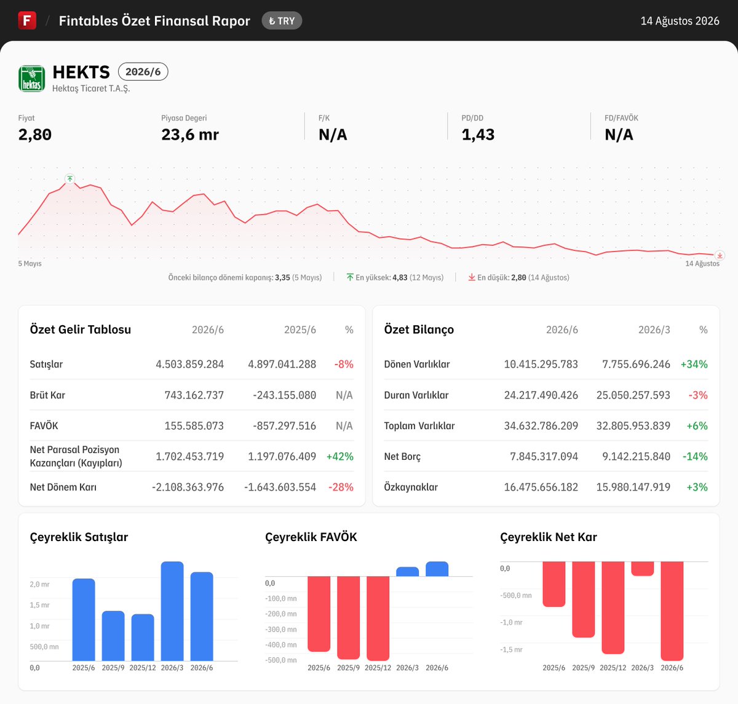The image size is (738, 704).
Task: Click the HEKTS ticker title
Action: pyautogui.click(x=81, y=72)
